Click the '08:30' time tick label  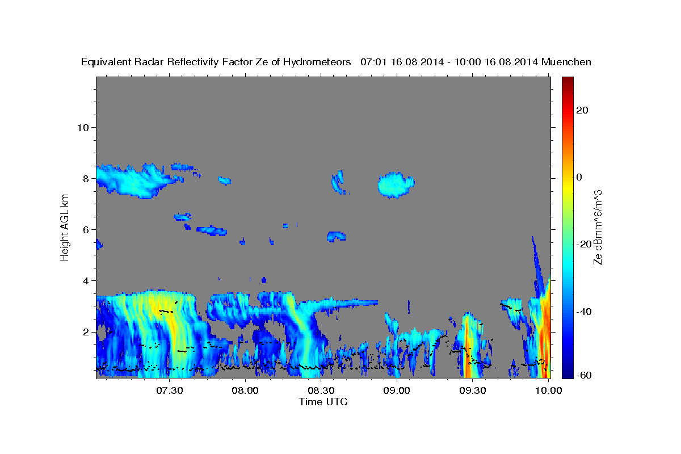click(x=321, y=391)
